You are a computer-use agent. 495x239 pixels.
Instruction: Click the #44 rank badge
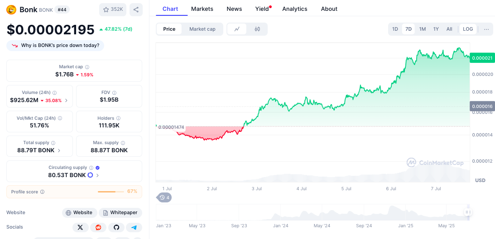[62, 10]
